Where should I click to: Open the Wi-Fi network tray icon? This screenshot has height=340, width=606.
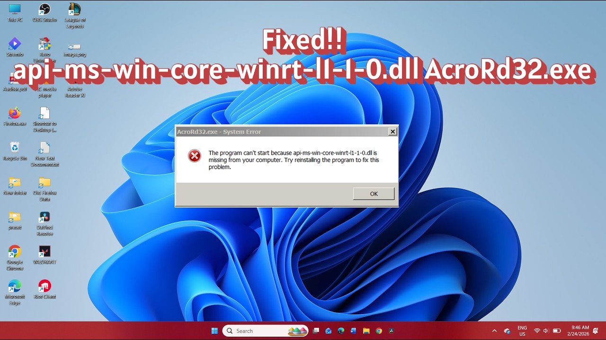[537, 331]
